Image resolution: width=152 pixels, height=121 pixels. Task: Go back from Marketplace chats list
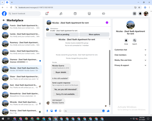point(4,20)
